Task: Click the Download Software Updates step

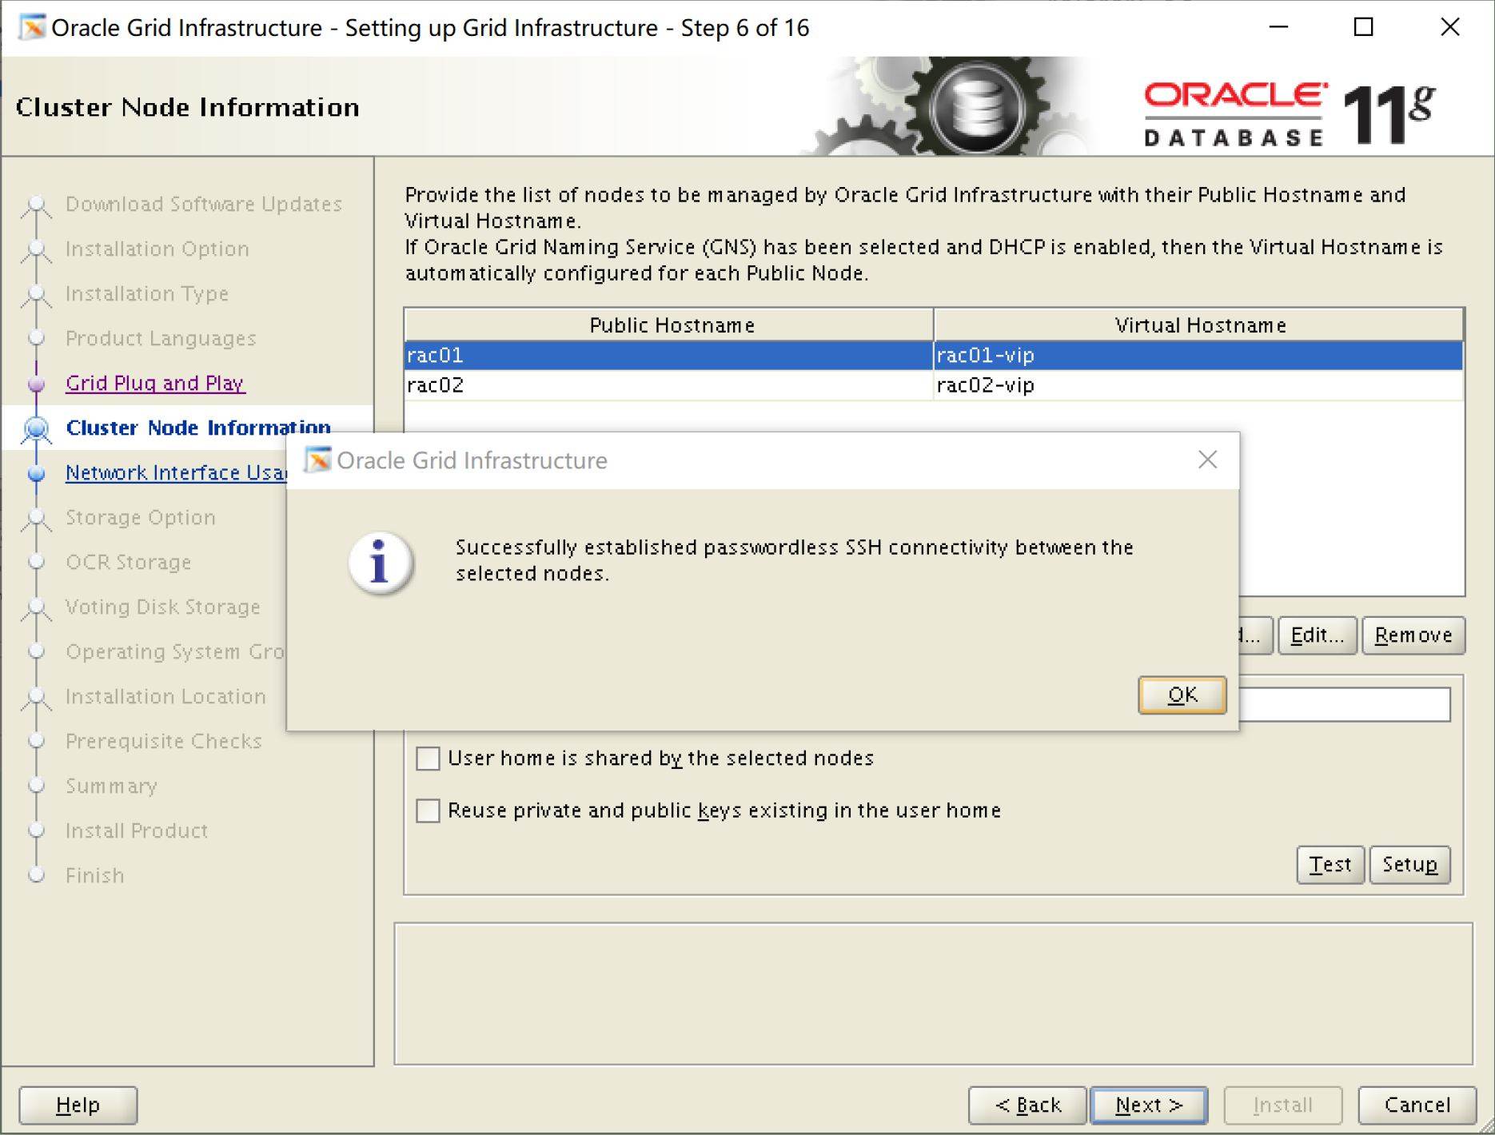Action: (x=204, y=204)
